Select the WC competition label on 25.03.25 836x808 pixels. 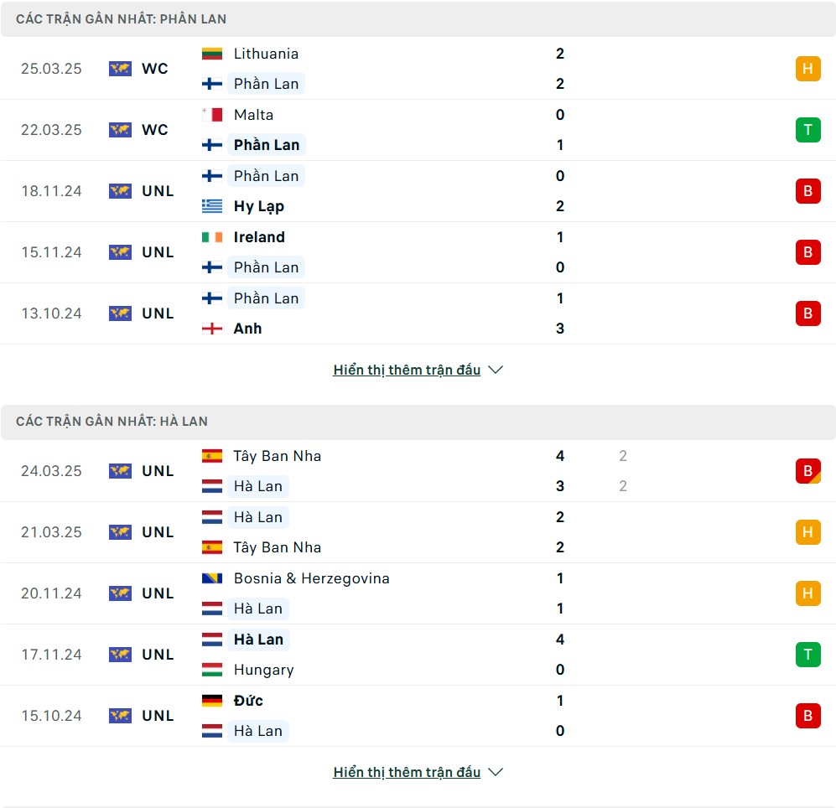[x=154, y=69]
